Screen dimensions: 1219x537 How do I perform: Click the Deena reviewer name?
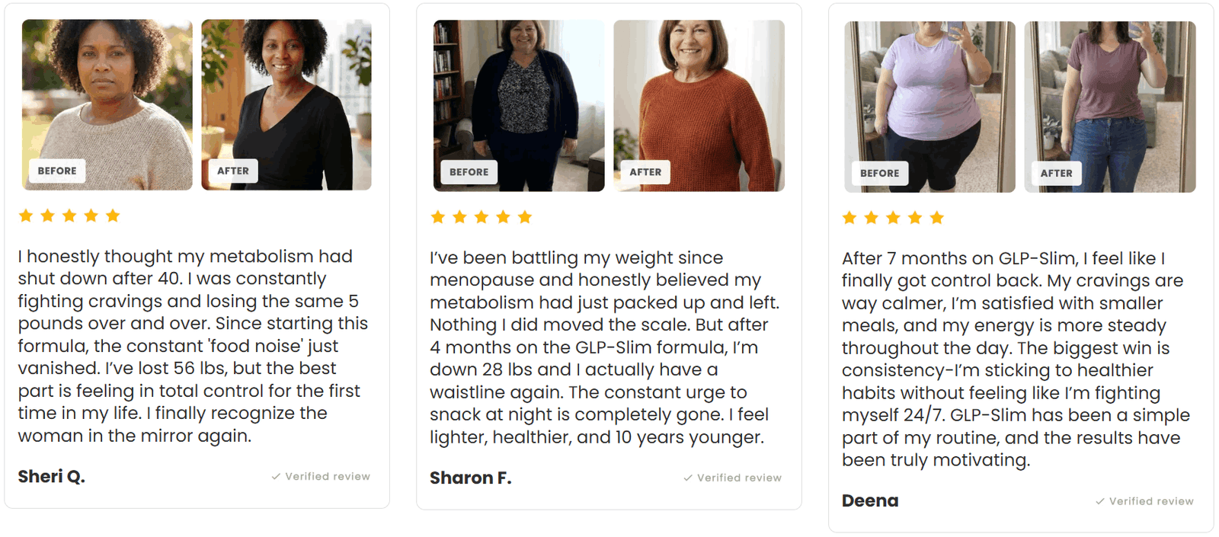[870, 501]
